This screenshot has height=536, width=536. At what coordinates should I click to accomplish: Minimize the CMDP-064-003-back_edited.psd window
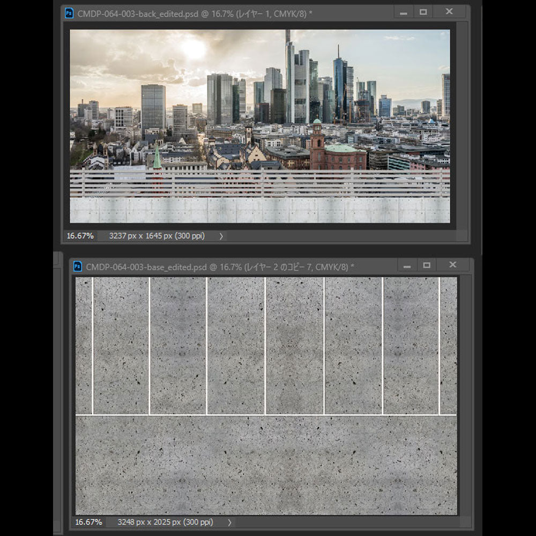[403, 12]
